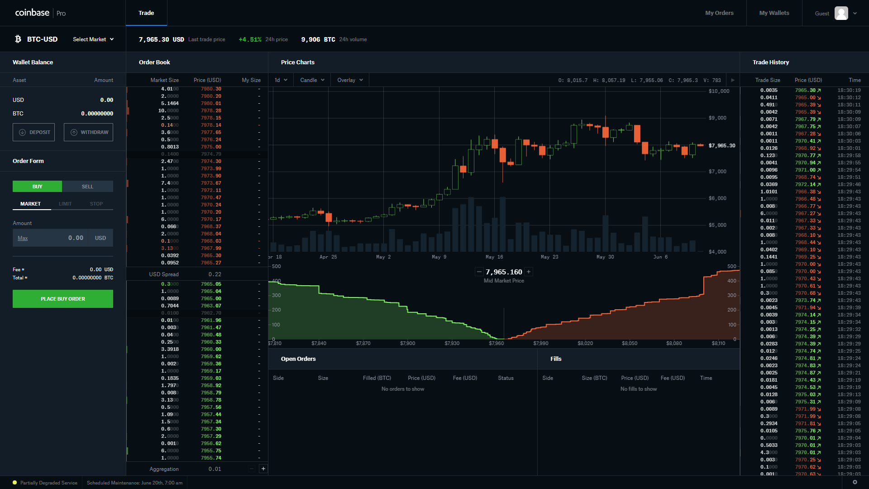The width and height of the screenshot is (869, 489).
Task: Click the $7,965.30 price label on chart
Action: (x=722, y=145)
